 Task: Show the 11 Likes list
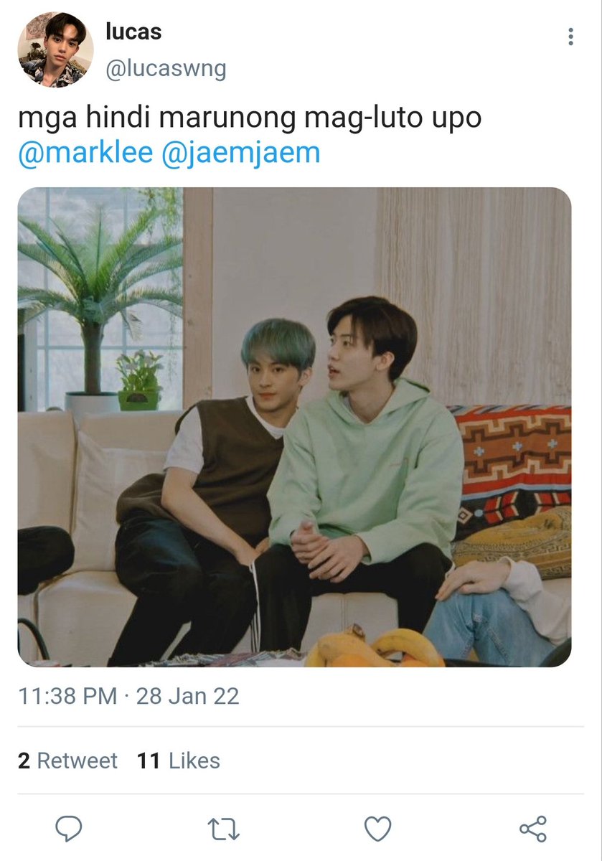pos(179,761)
